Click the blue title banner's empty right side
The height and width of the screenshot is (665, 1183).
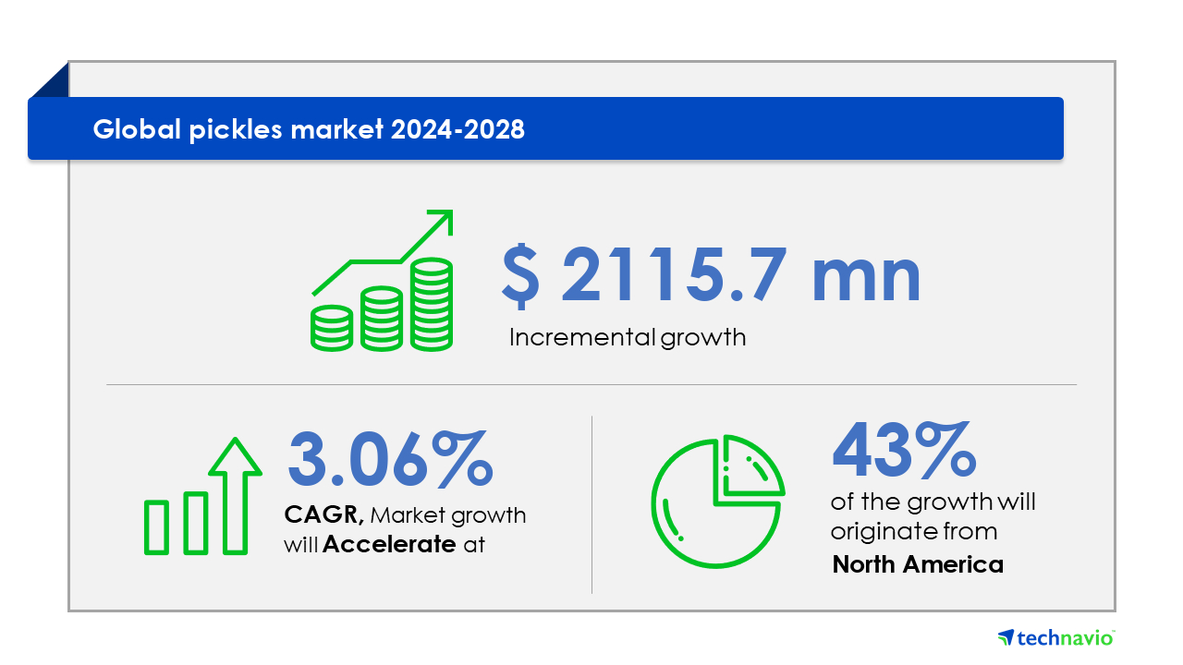point(832,129)
